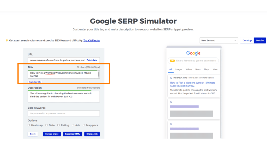The image size is (267, 150).
Task: Click the Google SERP Simulator heading
Action: 133,21
